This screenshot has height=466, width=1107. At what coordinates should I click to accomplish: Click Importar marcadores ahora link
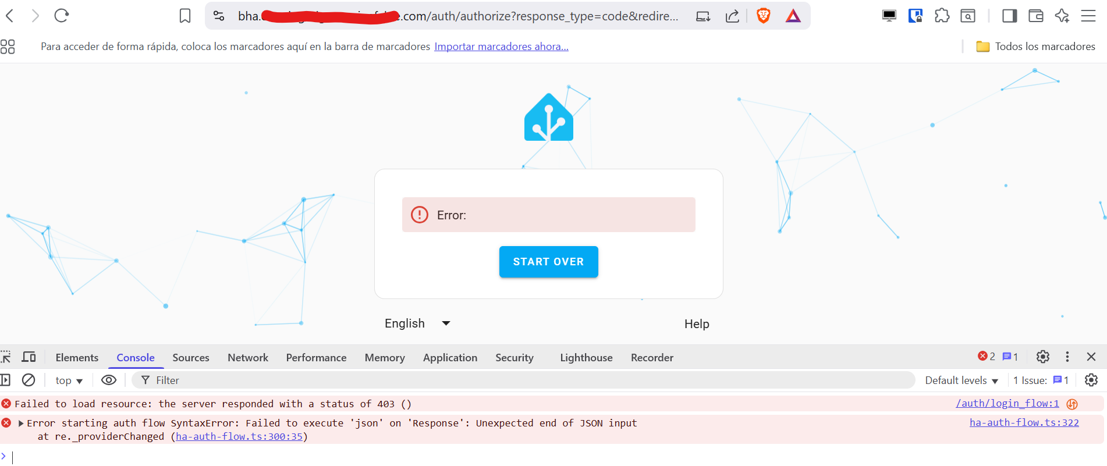(501, 47)
